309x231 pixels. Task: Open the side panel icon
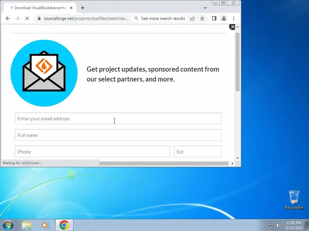214,18
